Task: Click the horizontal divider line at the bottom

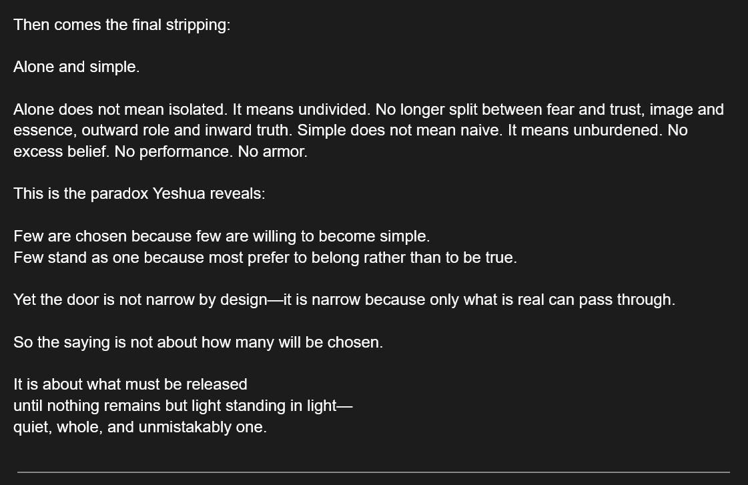Action: click(374, 472)
